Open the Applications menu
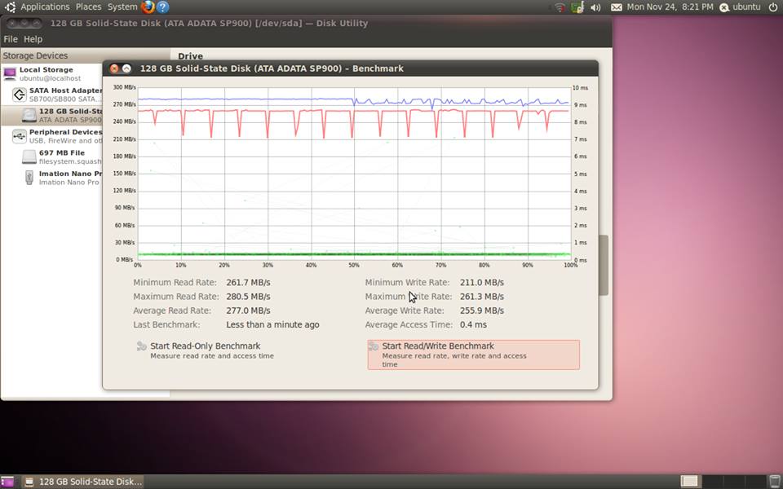Viewport: 783px width, 489px height. point(44,7)
